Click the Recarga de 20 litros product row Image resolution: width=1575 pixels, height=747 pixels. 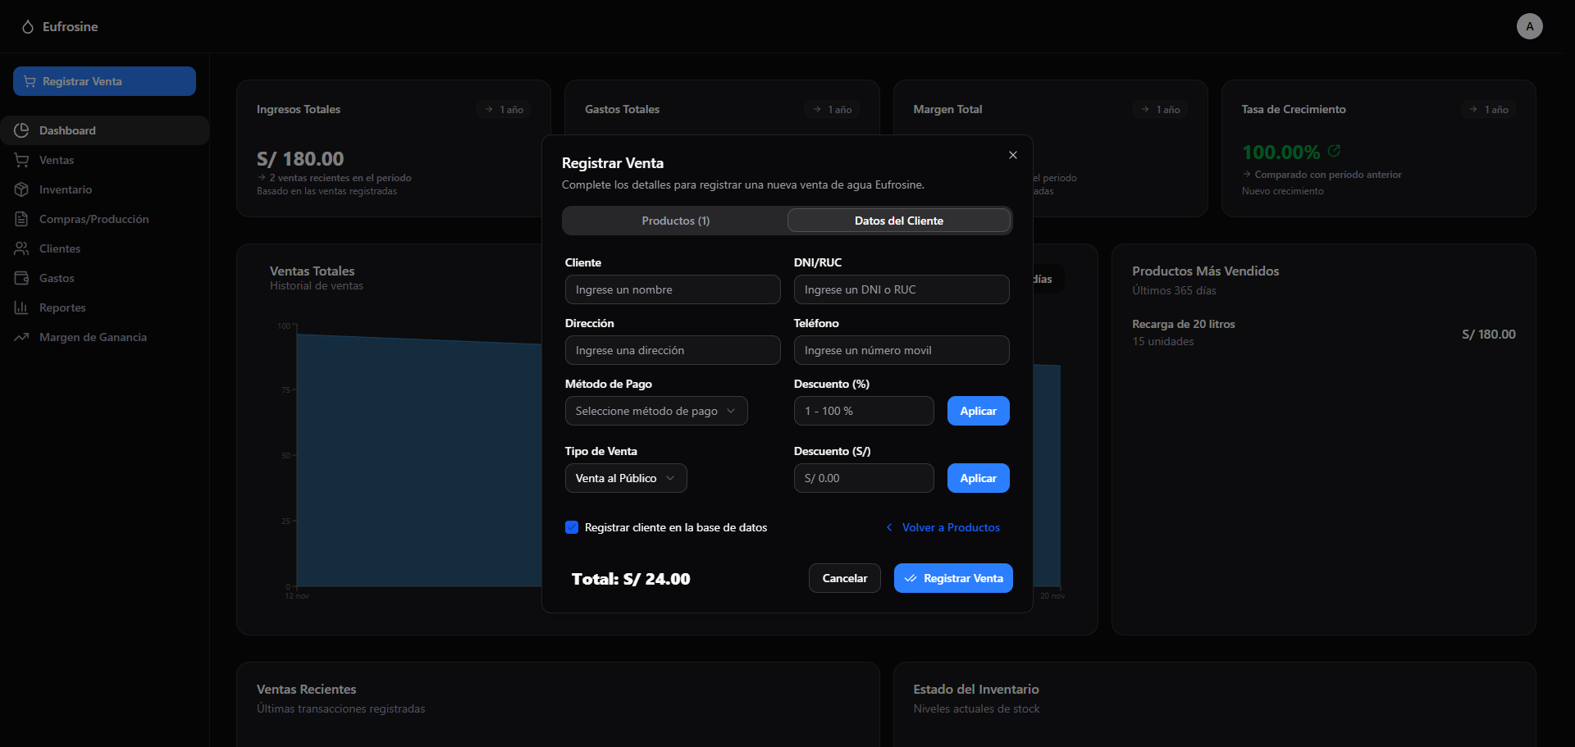click(1323, 333)
